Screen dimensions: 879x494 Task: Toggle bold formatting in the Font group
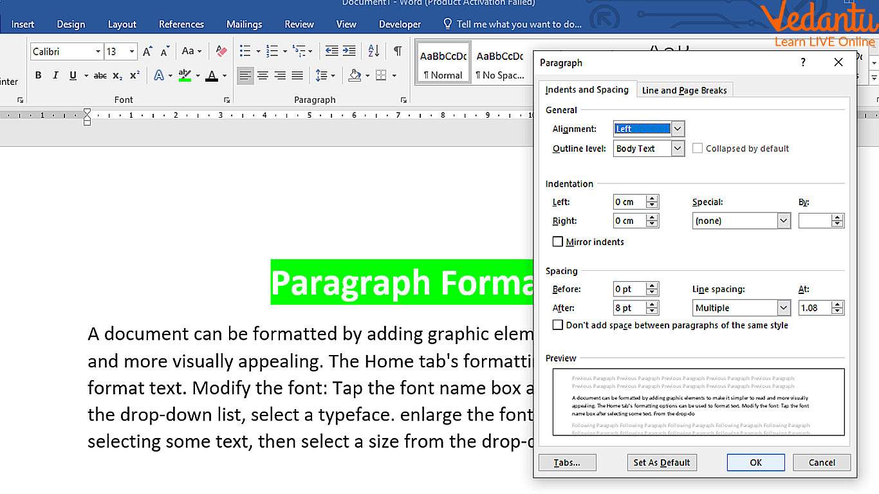[38, 75]
